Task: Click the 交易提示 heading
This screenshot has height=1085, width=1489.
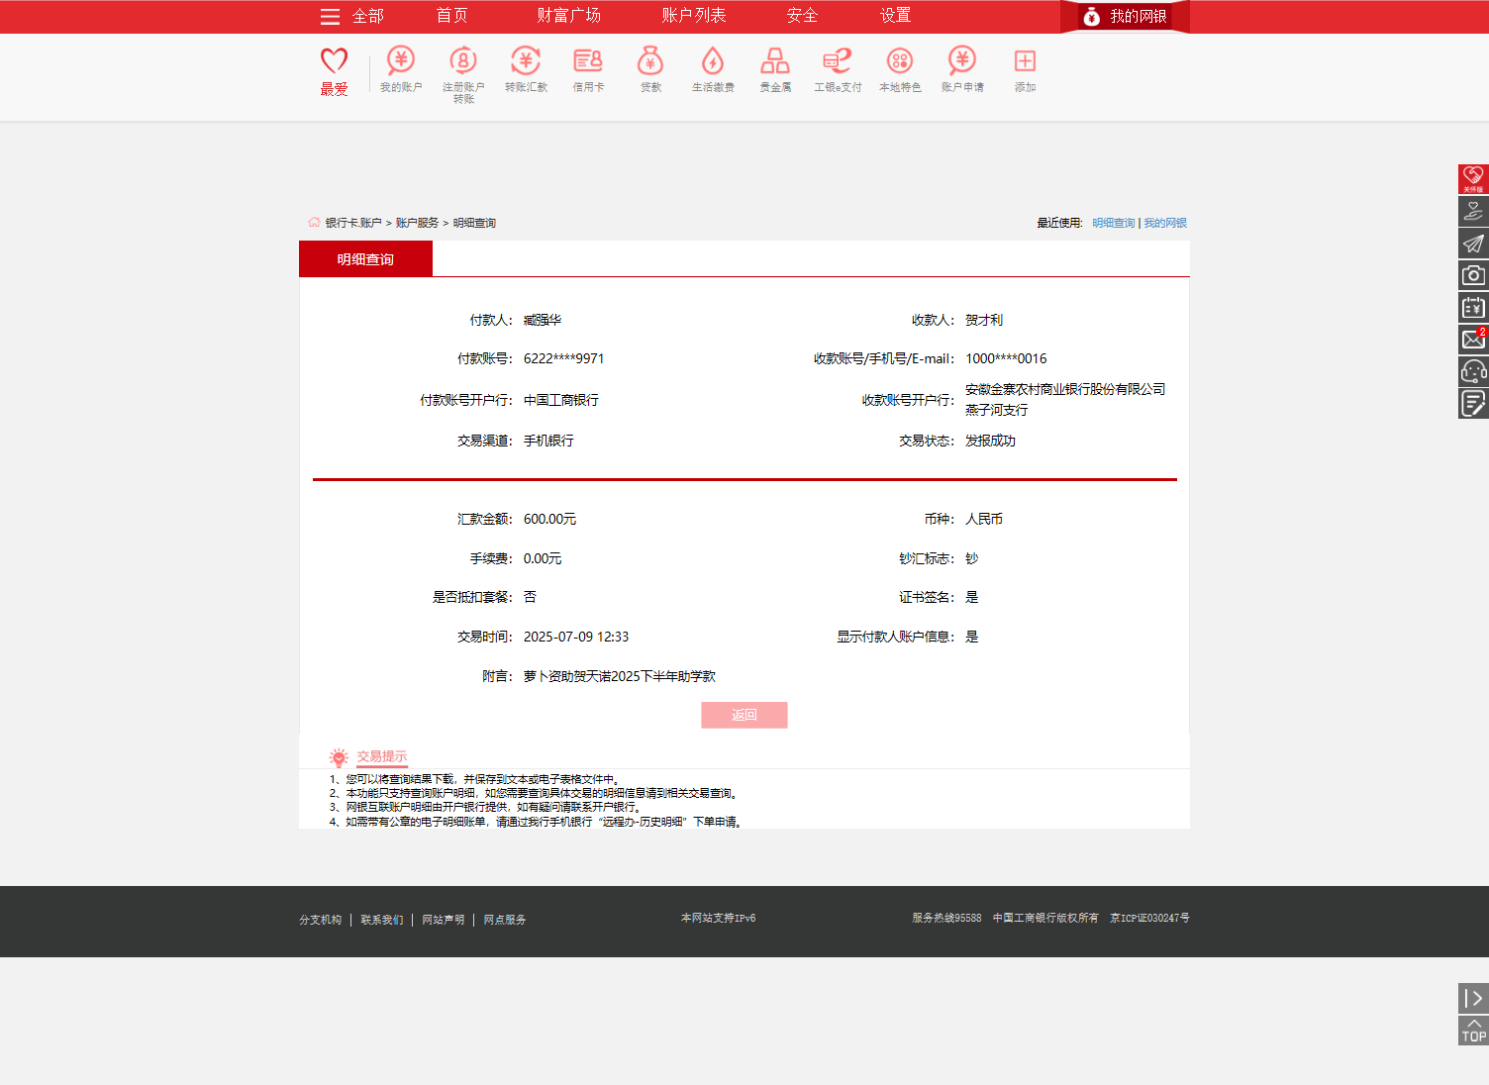Action: pyautogui.click(x=382, y=756)
